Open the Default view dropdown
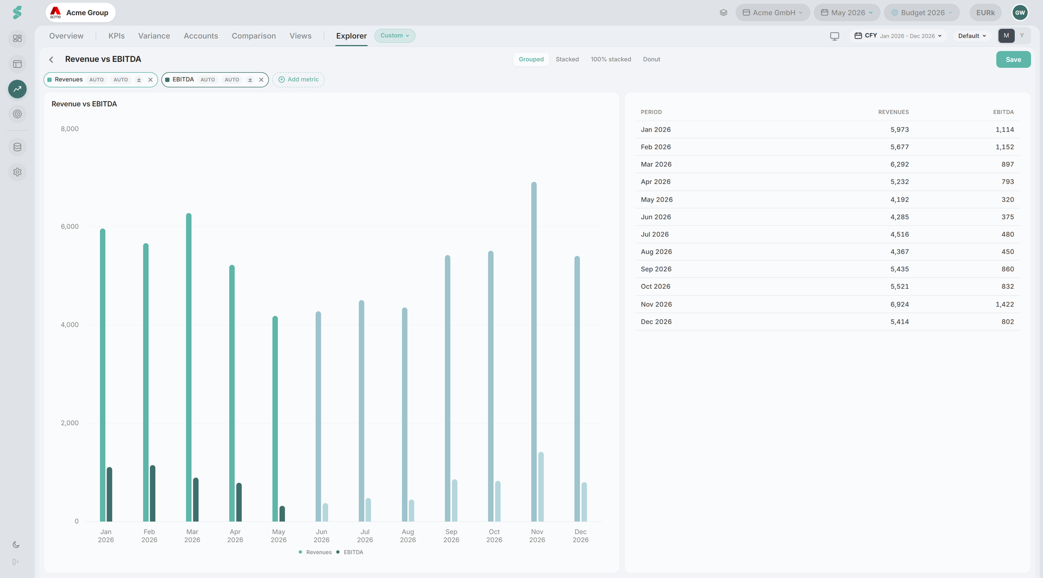The width and height of the screenshot is (1043, 578). pos(972,36)
